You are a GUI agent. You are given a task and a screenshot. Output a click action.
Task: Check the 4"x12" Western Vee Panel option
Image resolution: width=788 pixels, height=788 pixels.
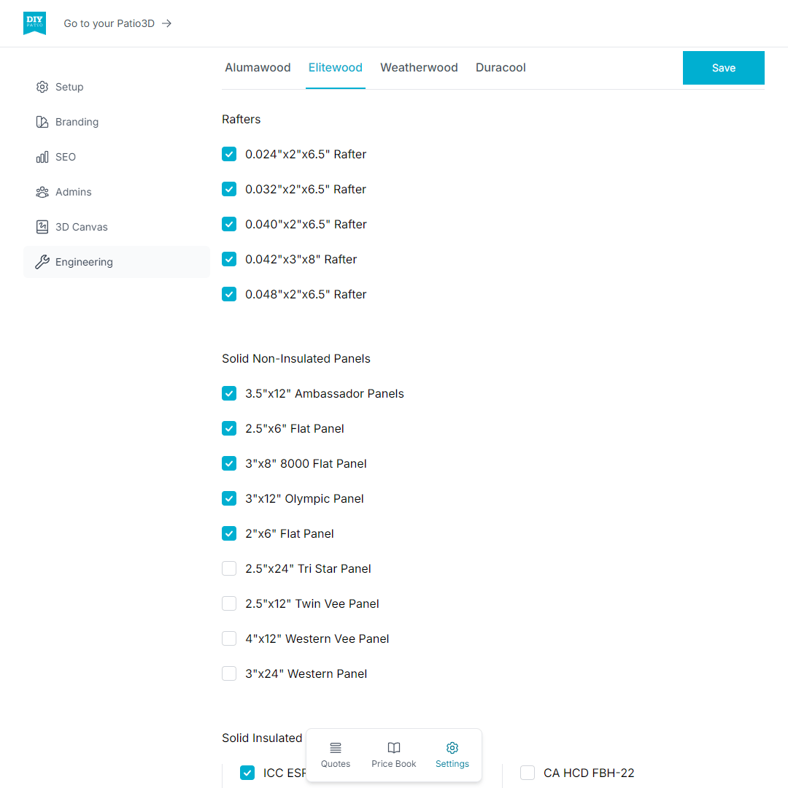coord(229,638)
